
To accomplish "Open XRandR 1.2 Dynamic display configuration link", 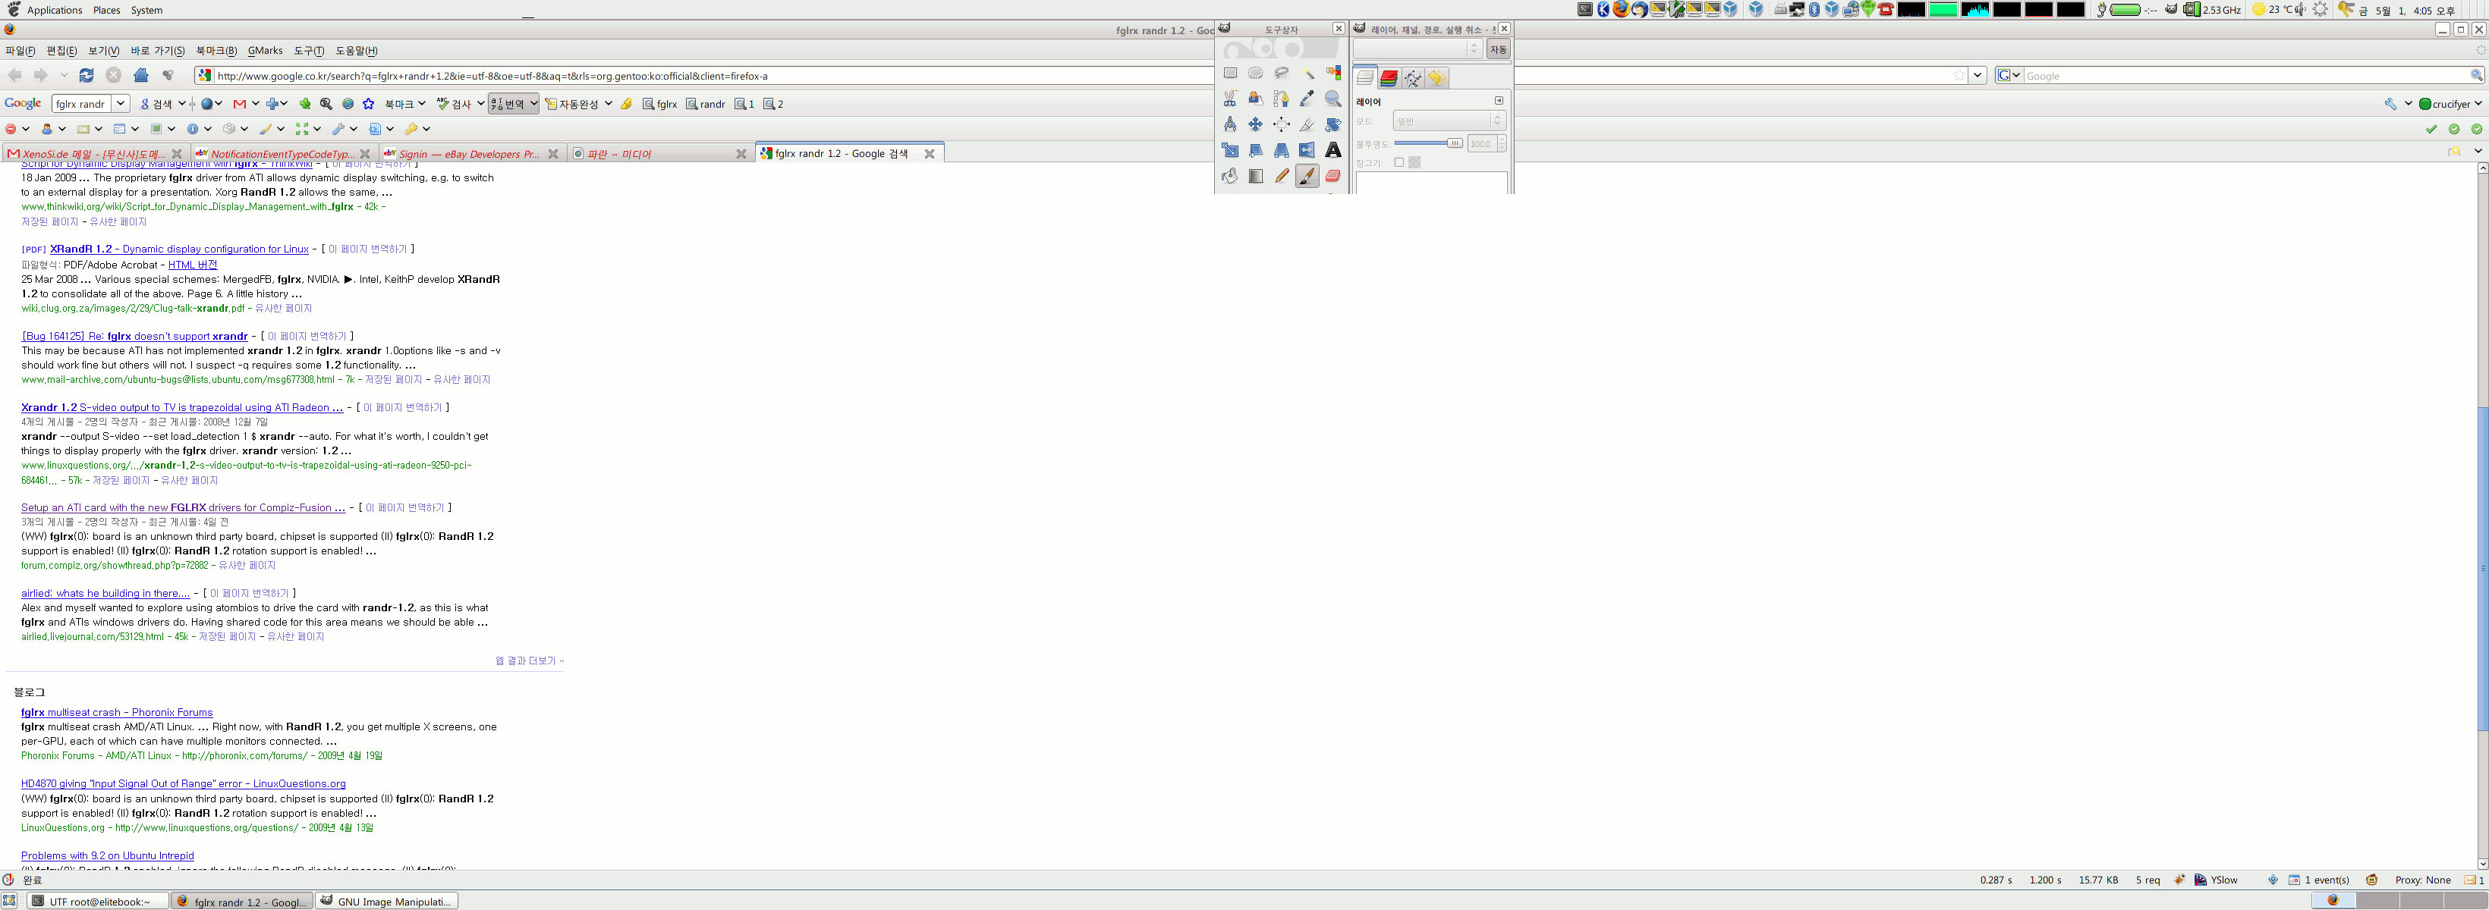I will click(180, 249).
